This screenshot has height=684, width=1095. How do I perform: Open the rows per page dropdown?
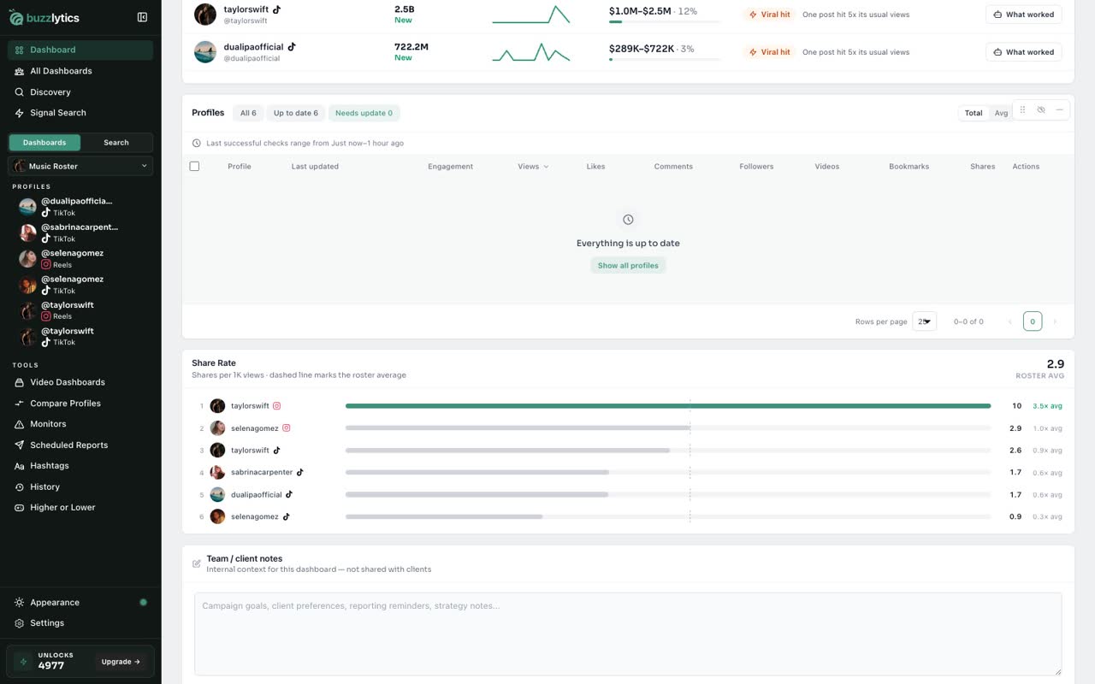point(924,321)
